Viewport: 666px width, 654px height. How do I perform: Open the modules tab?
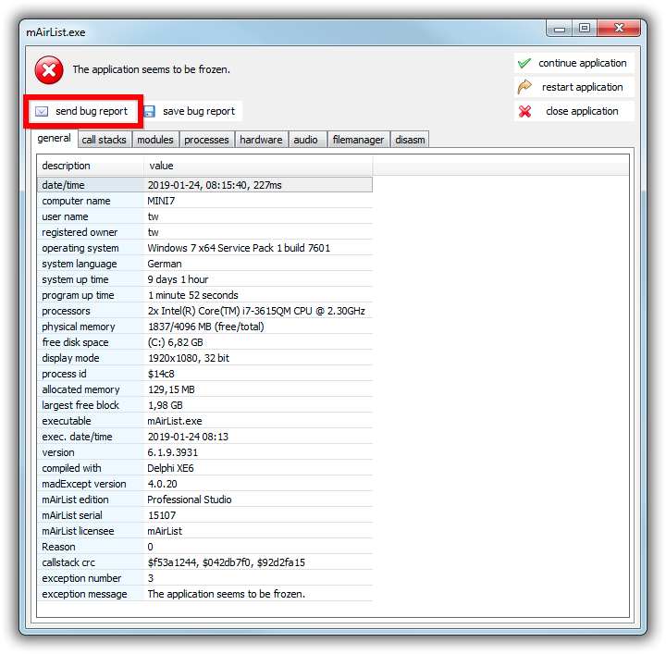(x=154, y=140)
